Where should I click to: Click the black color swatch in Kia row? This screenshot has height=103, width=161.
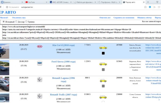(103, 53)
